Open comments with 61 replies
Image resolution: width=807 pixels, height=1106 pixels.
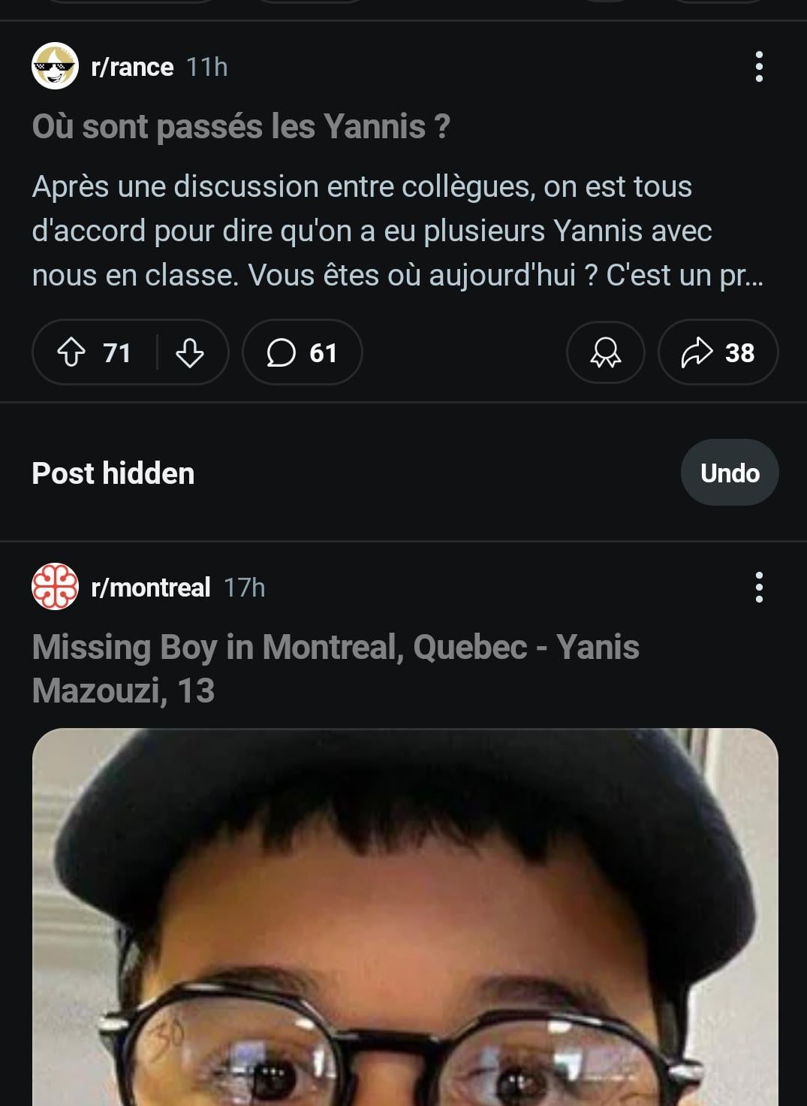pos(302,352)
